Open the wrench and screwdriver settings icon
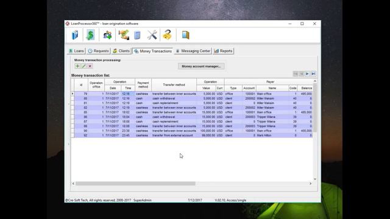 (152, 35)
